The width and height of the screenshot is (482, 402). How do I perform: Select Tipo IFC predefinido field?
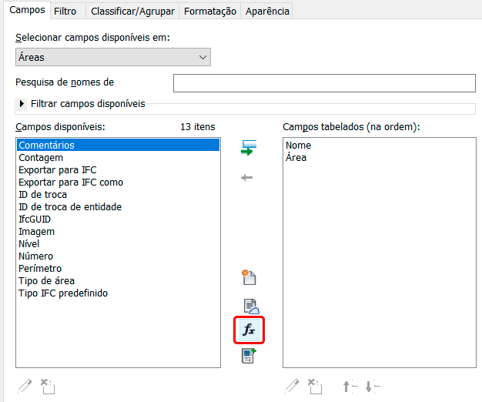click(118, 293)
